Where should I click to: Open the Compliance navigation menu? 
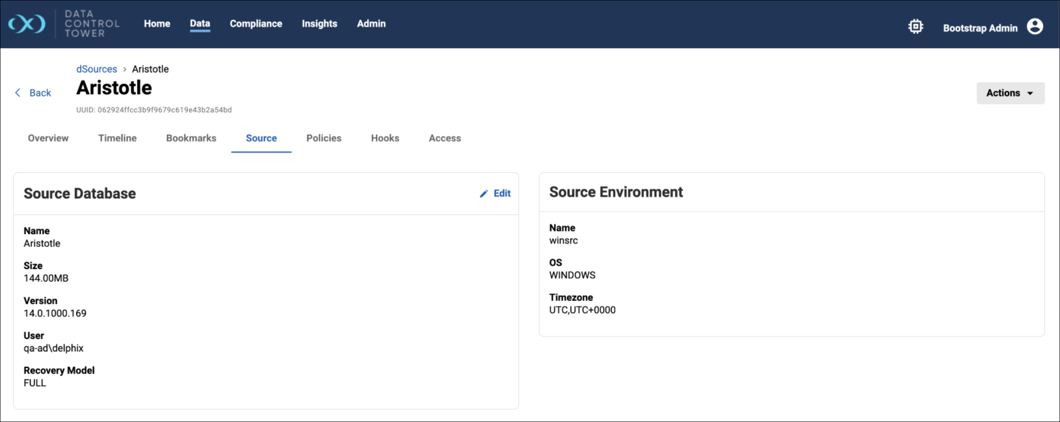pyautogui.click(x=256, y=24)
